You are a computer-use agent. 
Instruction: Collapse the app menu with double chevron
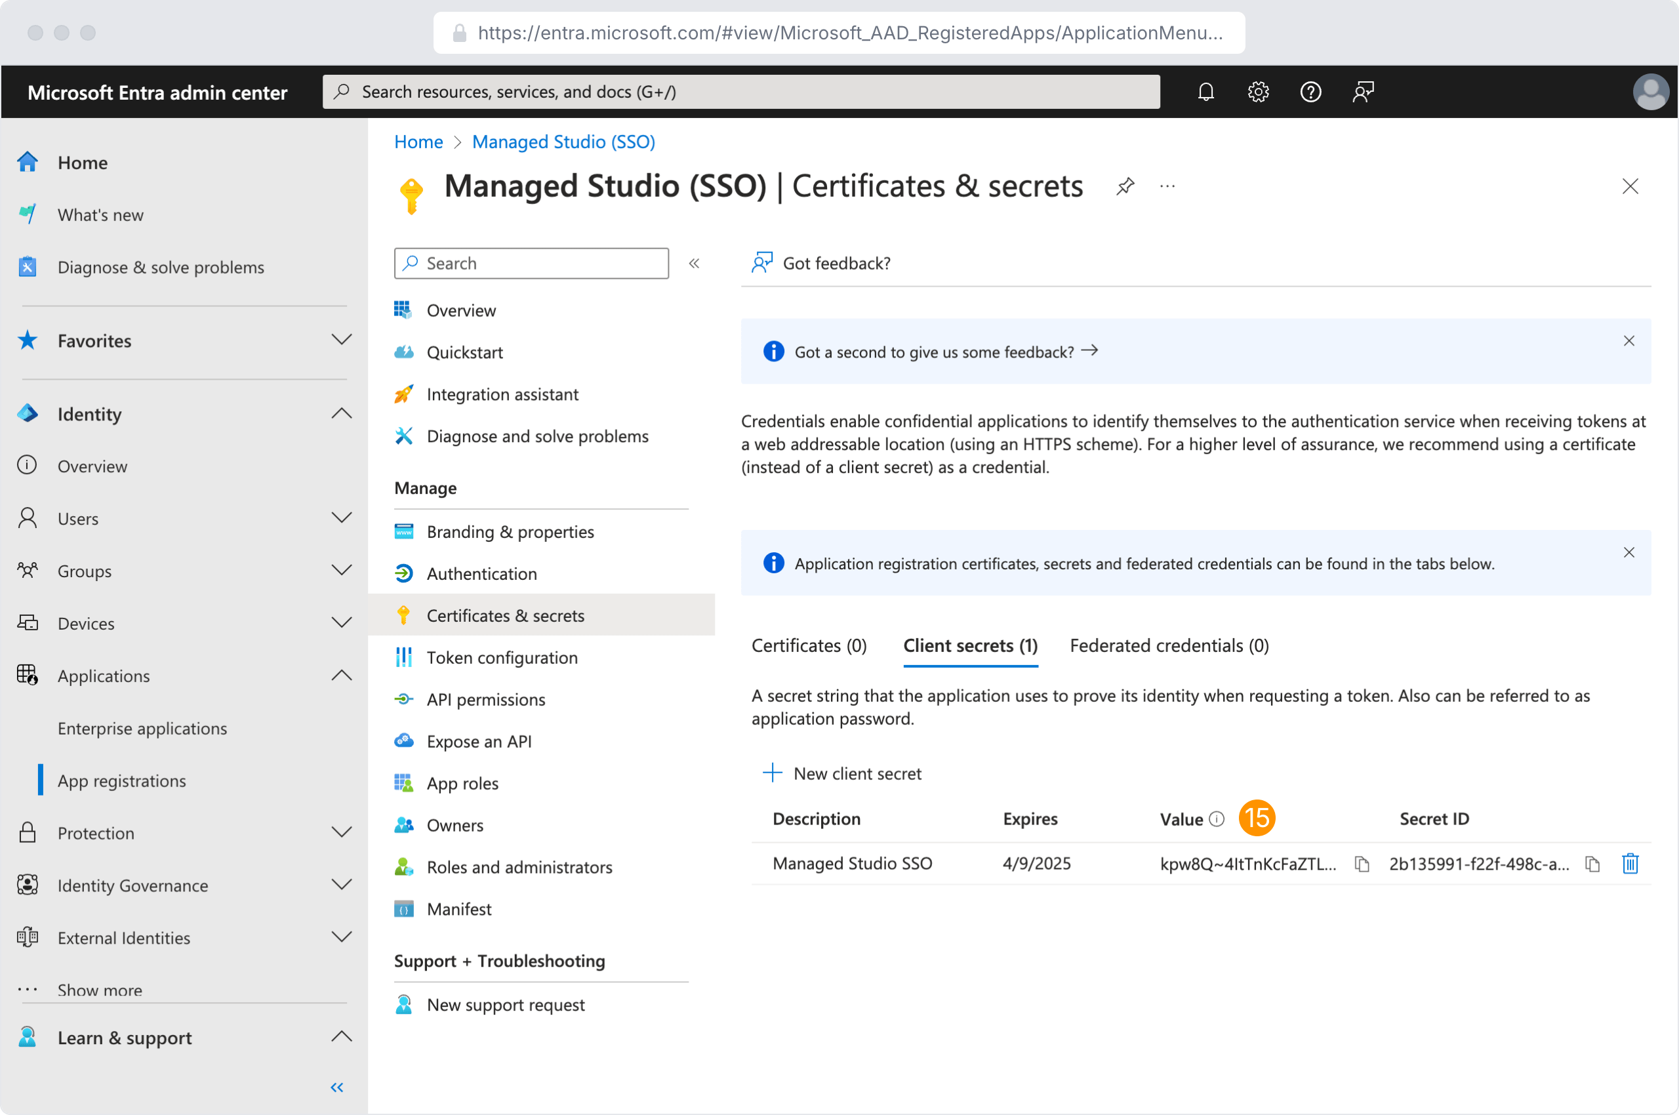click(x=694, y=263)
